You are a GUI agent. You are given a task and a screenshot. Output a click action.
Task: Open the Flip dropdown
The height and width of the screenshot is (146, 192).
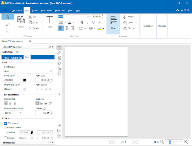click(x=134, y=29)
